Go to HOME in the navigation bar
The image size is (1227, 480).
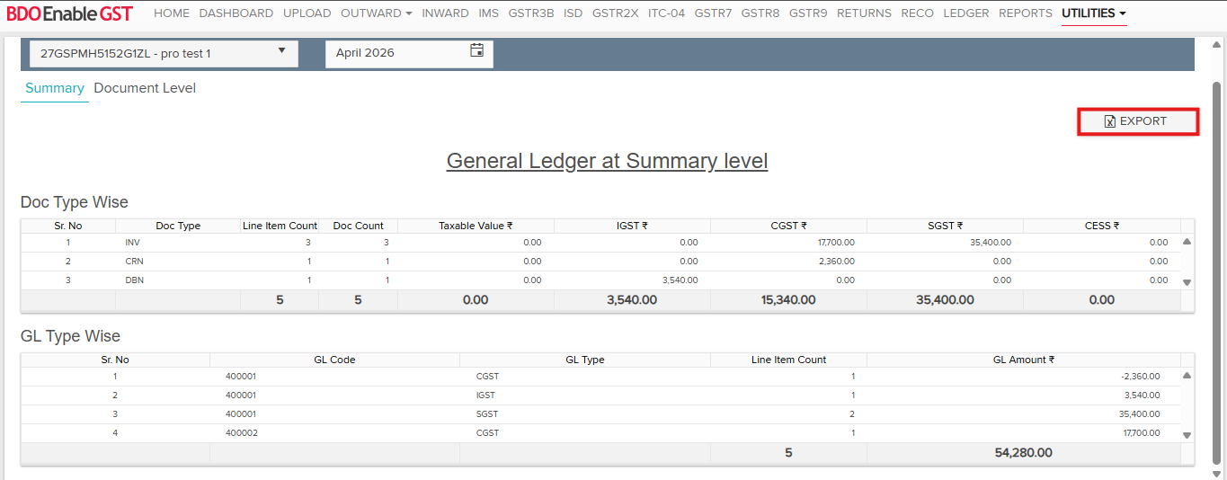point(172,13)
